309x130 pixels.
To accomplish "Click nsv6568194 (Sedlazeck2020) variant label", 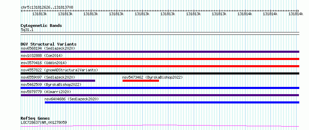I will [48, 48].
